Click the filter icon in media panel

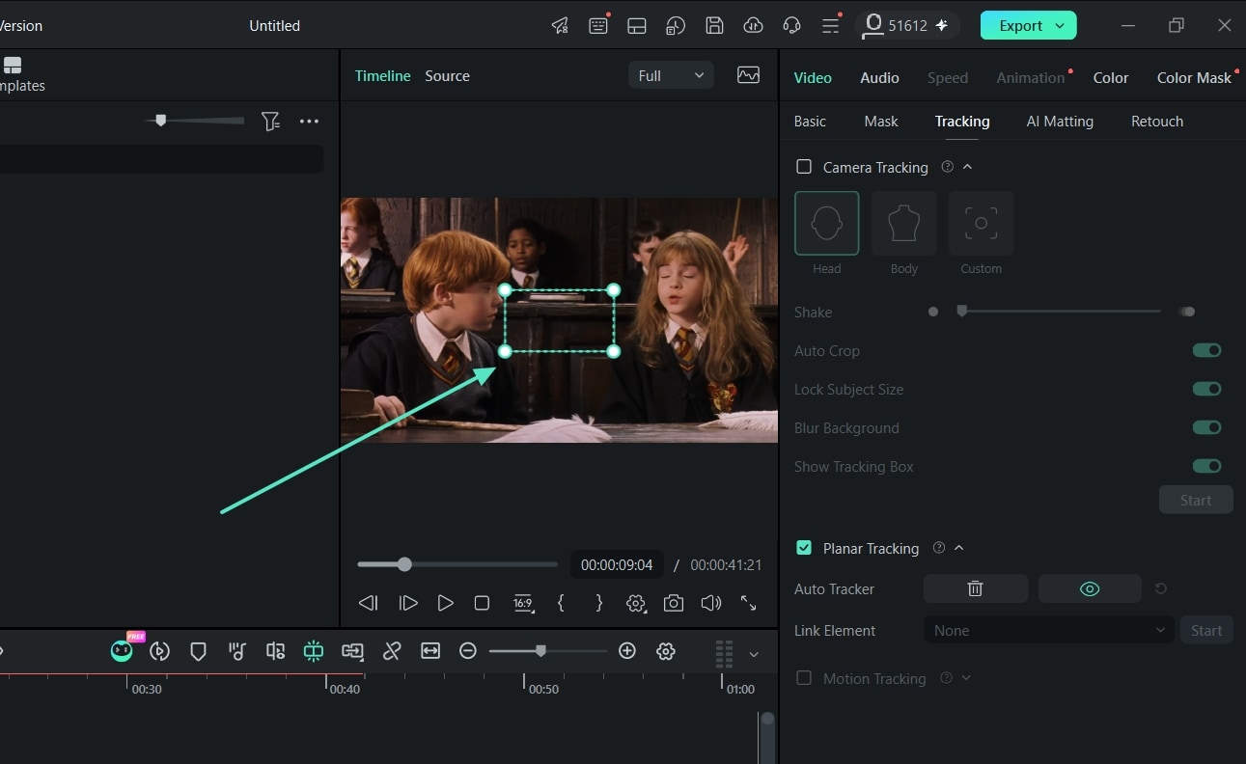point(270,122)
